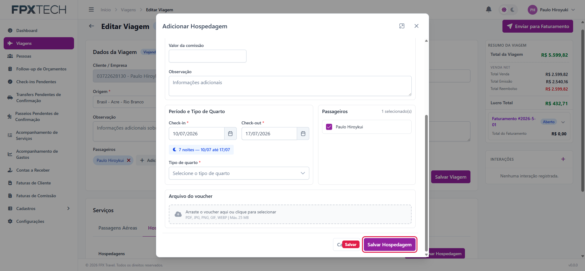
Task: Open the Paulo Hiroyuki user menu
Action: pos(551,10)
